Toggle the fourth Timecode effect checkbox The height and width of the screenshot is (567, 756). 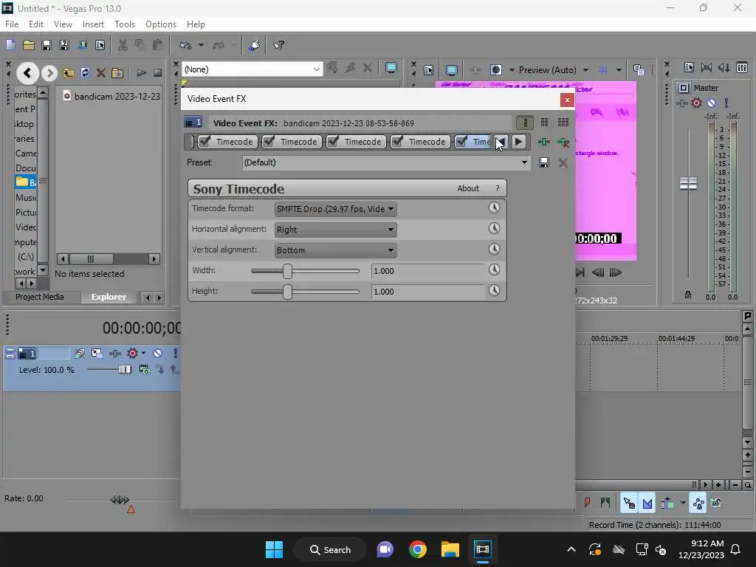(x=397, y=141)
